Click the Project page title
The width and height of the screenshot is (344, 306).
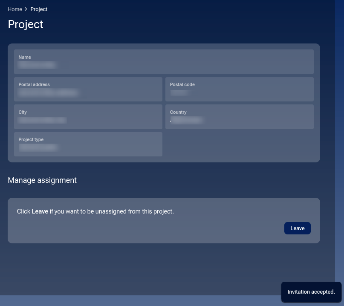(x=26, y=24)
